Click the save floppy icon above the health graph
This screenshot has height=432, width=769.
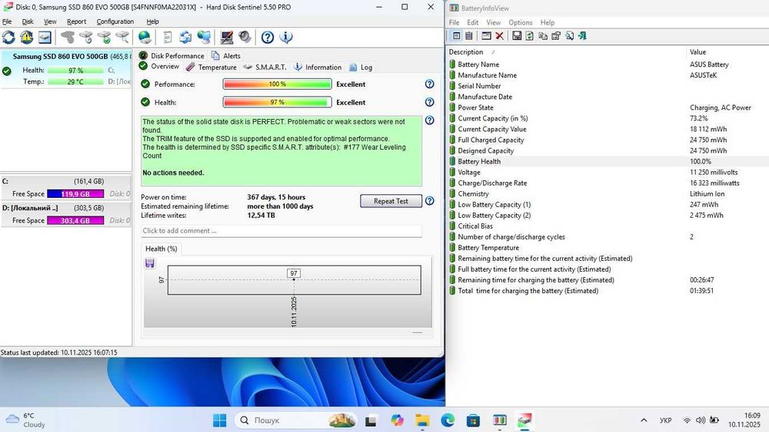click(150, 264)
